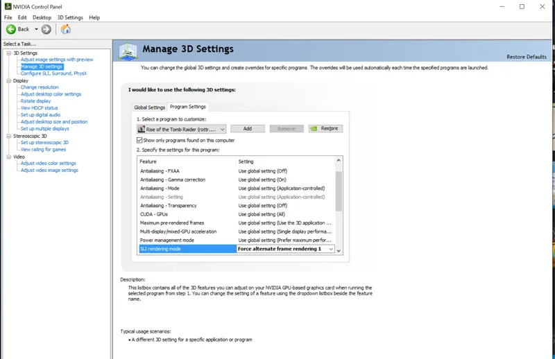
Task: Click the grey Forward arrow icon
Action: 46,29
